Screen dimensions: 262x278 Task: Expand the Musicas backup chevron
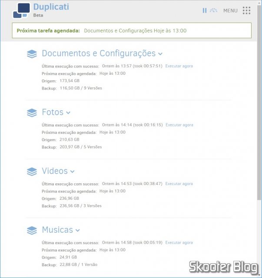77,230
